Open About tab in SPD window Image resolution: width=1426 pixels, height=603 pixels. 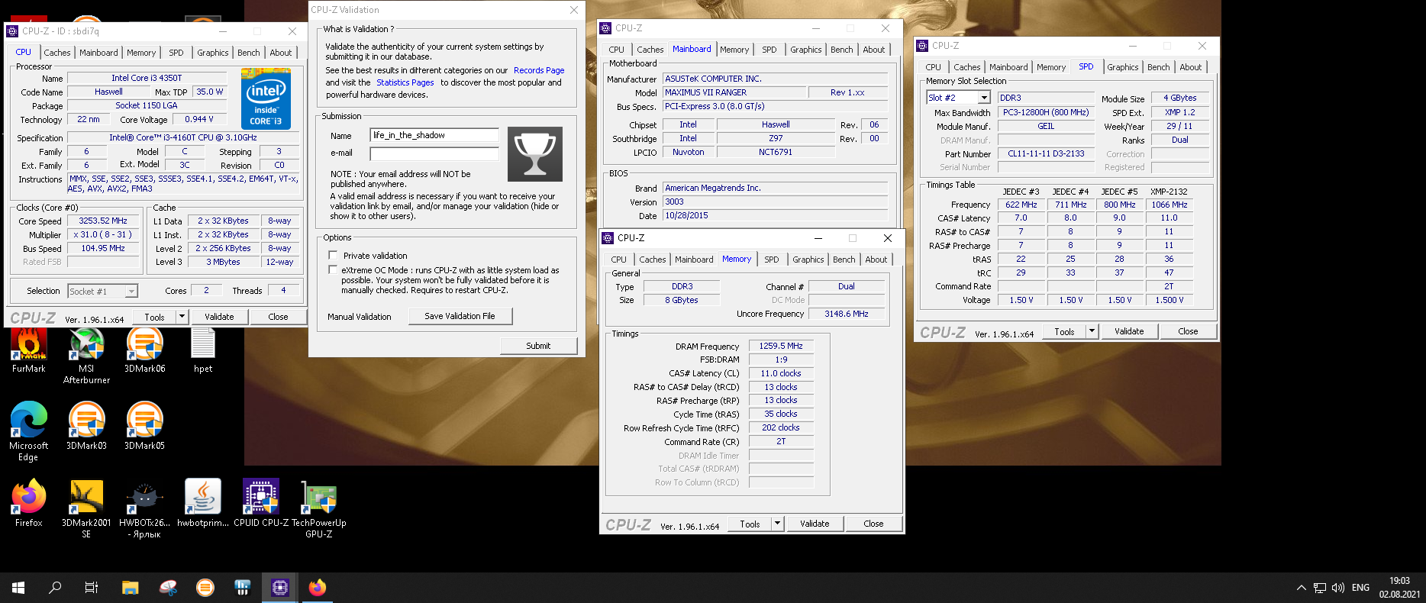1191,67
